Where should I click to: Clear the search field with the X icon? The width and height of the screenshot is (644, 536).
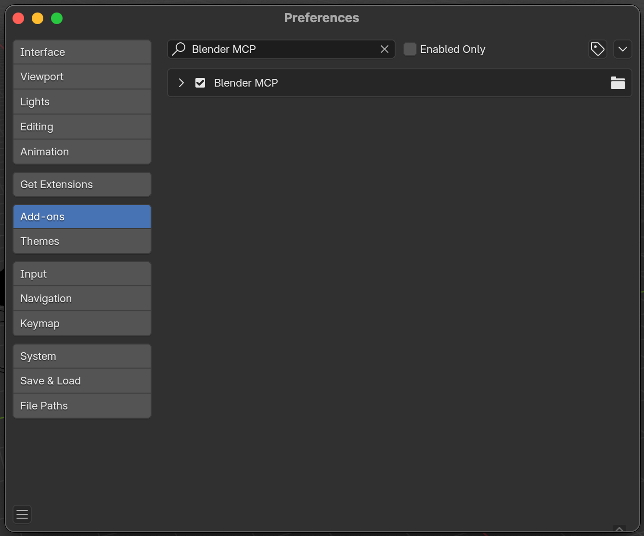[x=385, y=49]
